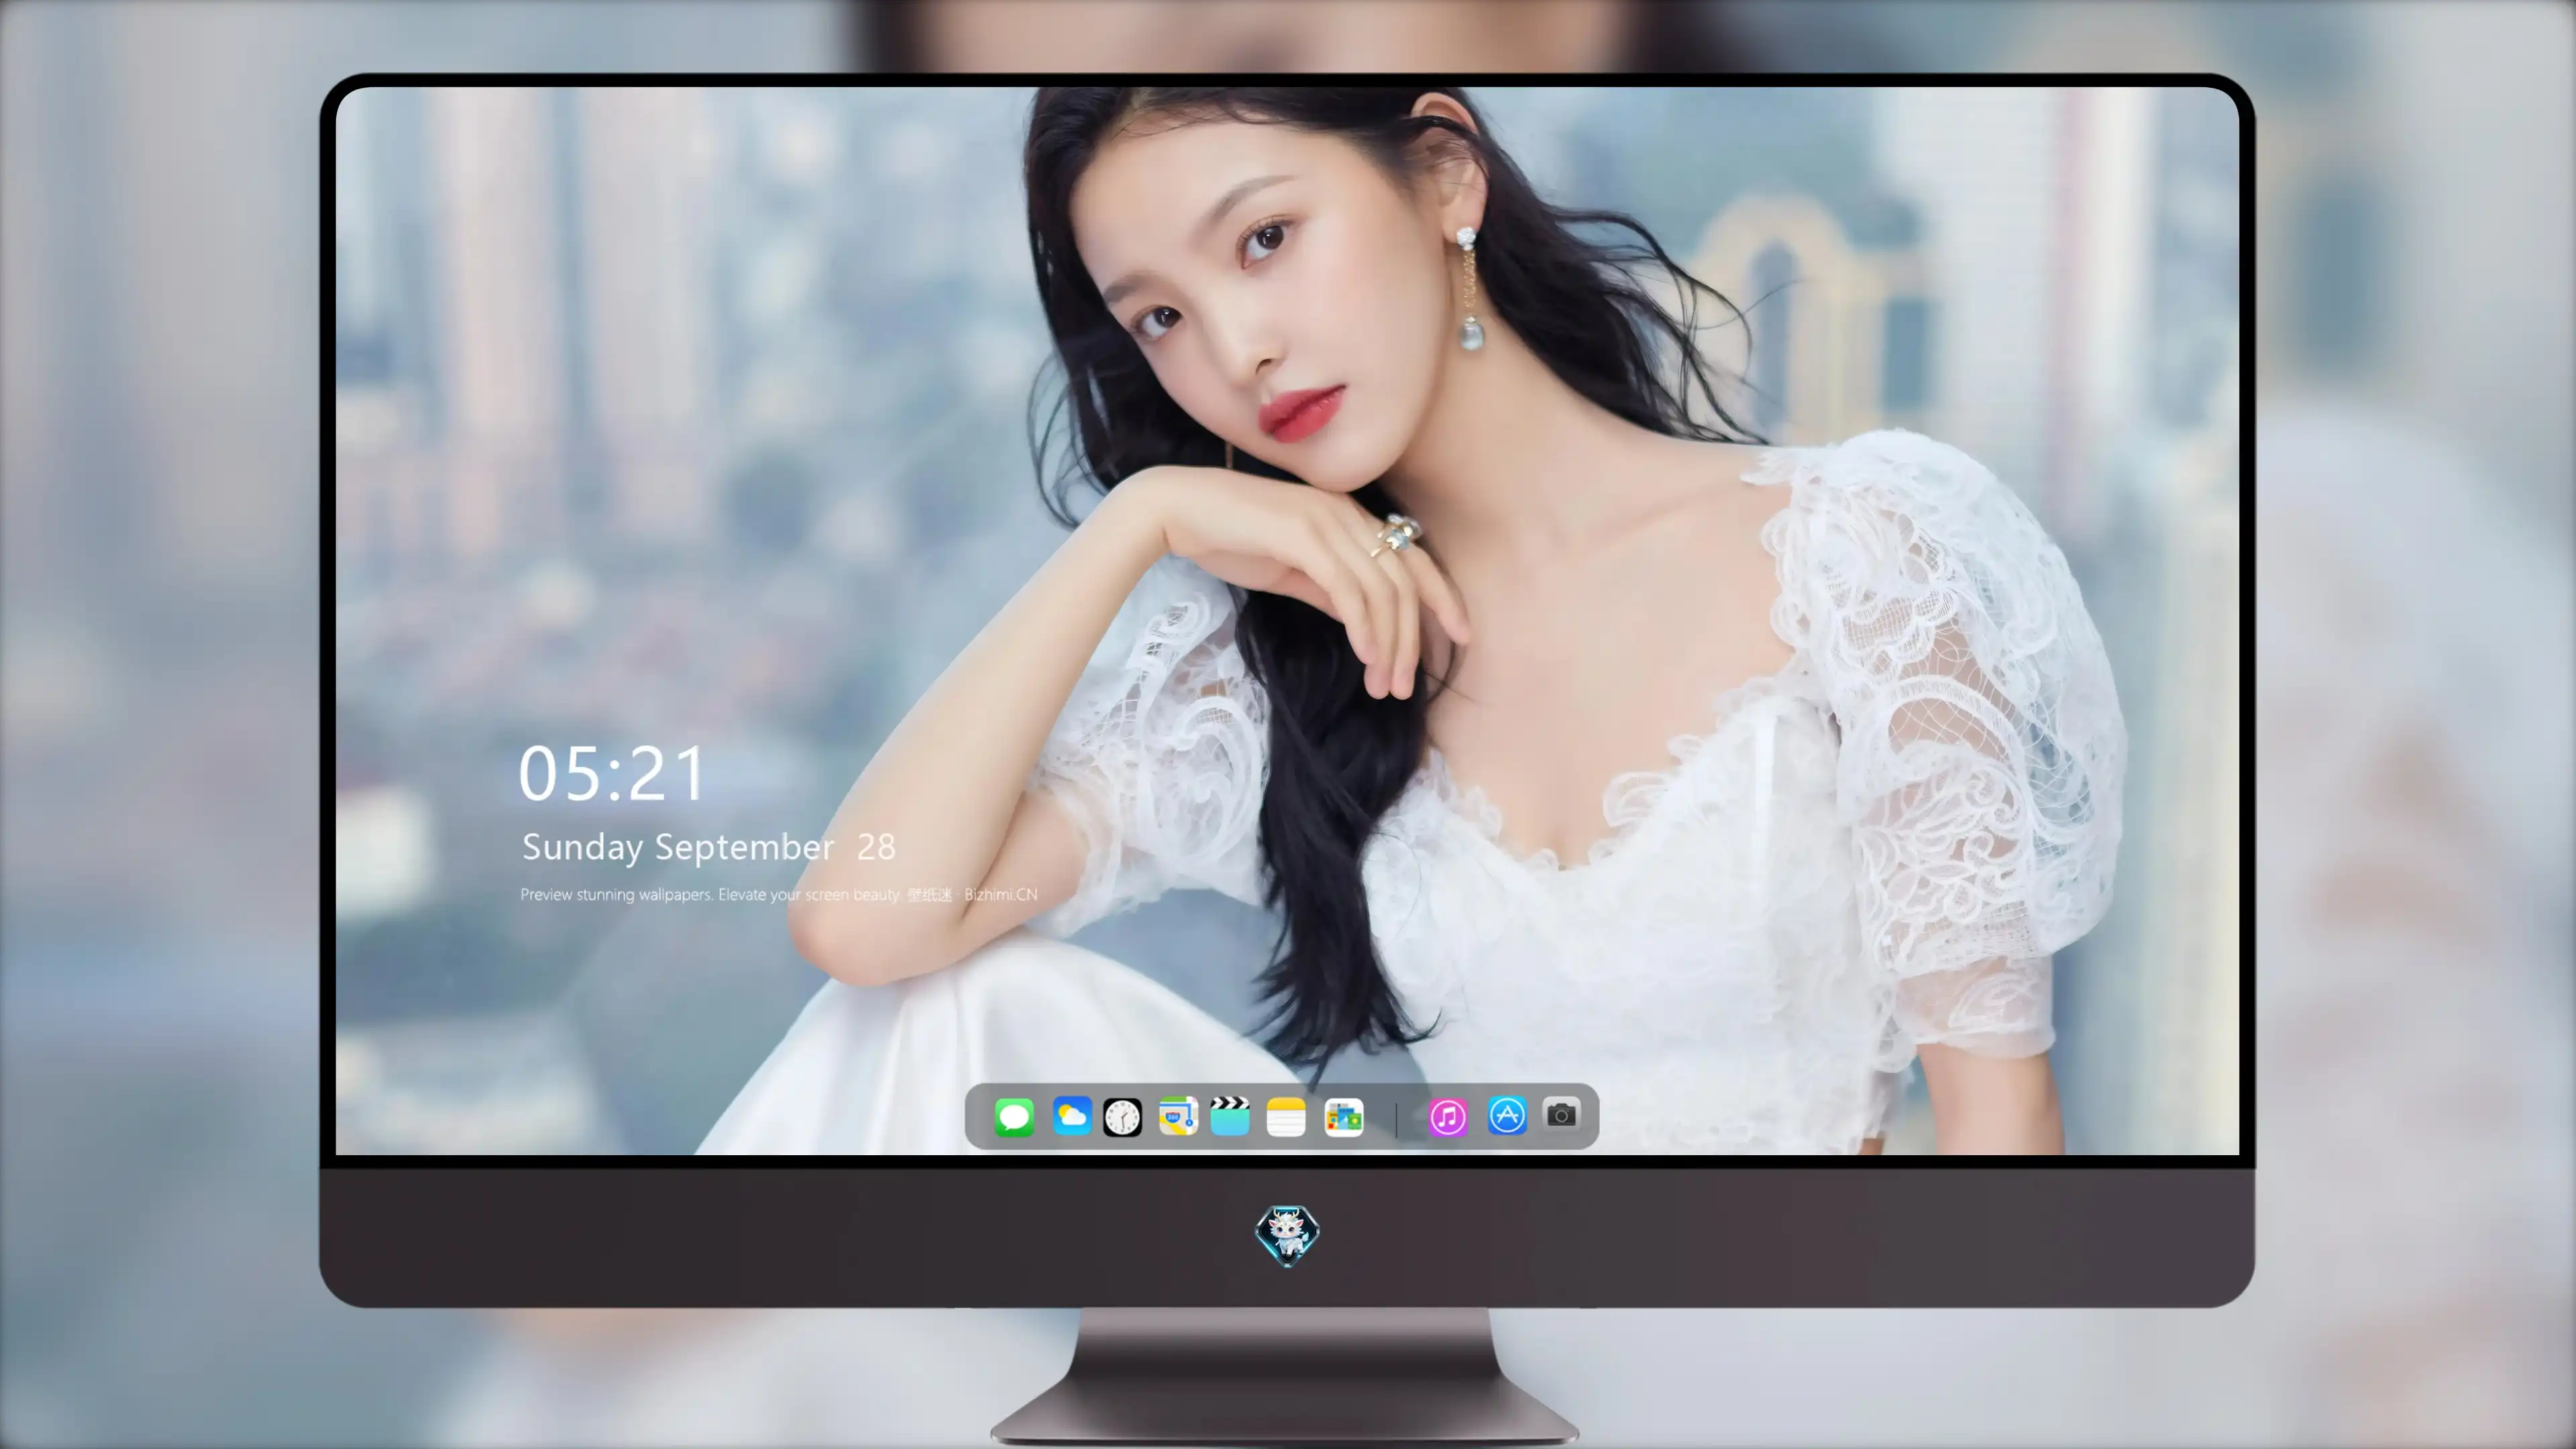Open the yellow Notes app

pyautogui.click(x=1286, y=1117)
